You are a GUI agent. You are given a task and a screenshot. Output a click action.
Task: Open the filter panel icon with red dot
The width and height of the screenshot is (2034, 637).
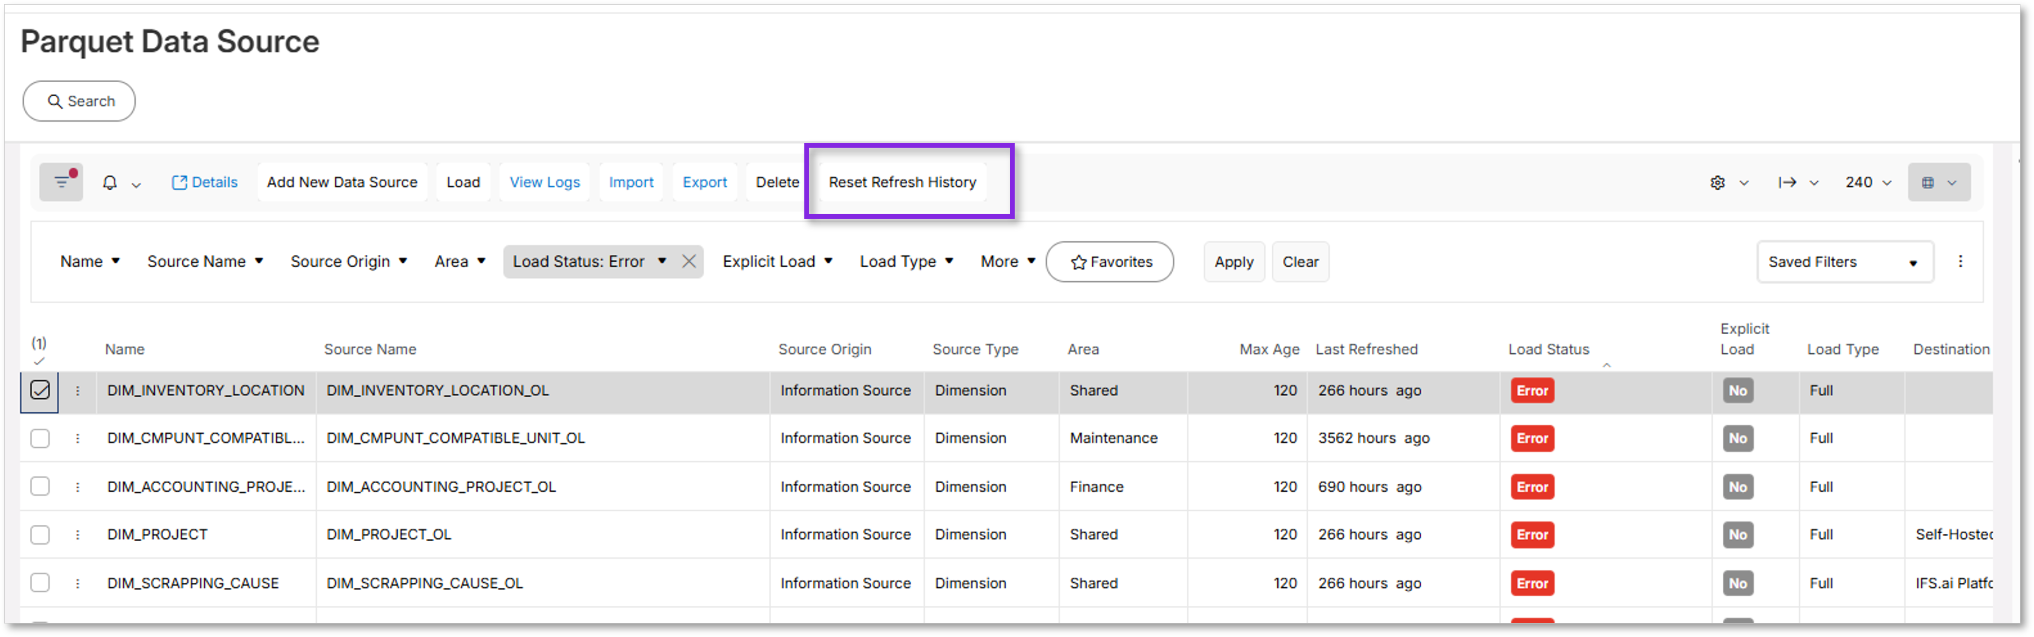pos(61,182)
